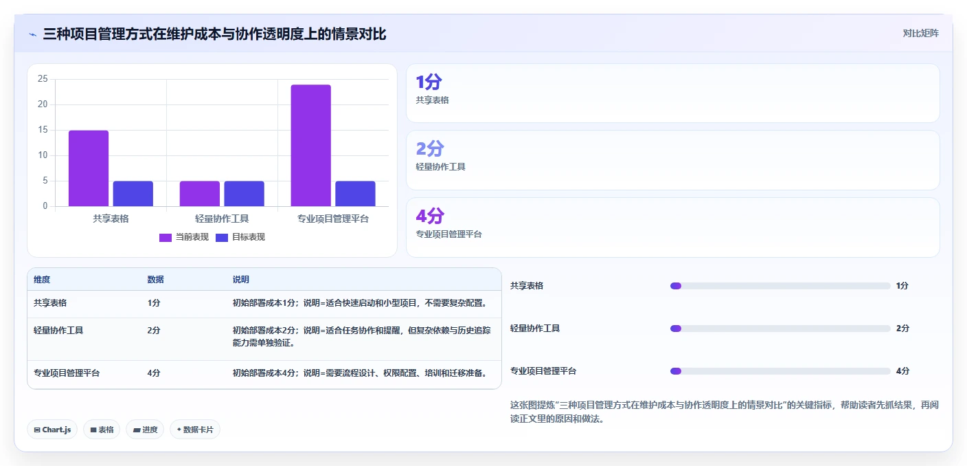Click the 4分 value in table
This screenshot has height=466, width=967.
click(x=154, y=373)
